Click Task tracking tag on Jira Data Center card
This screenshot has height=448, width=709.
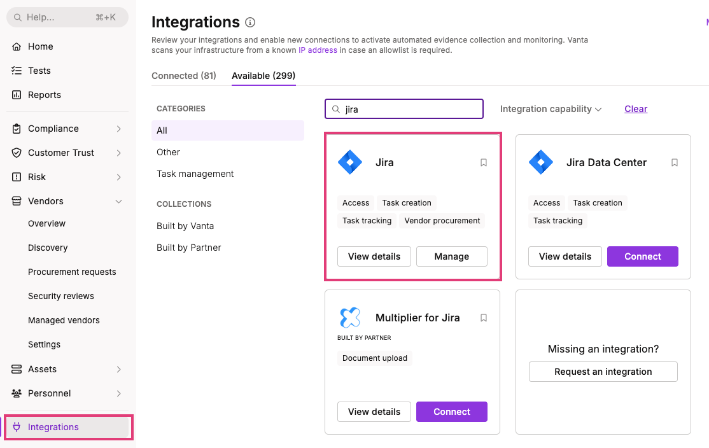558,221
